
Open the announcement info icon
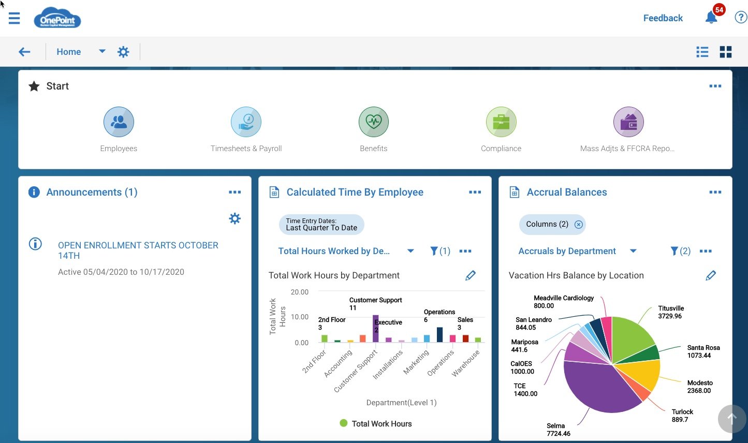tap(35, 244)
